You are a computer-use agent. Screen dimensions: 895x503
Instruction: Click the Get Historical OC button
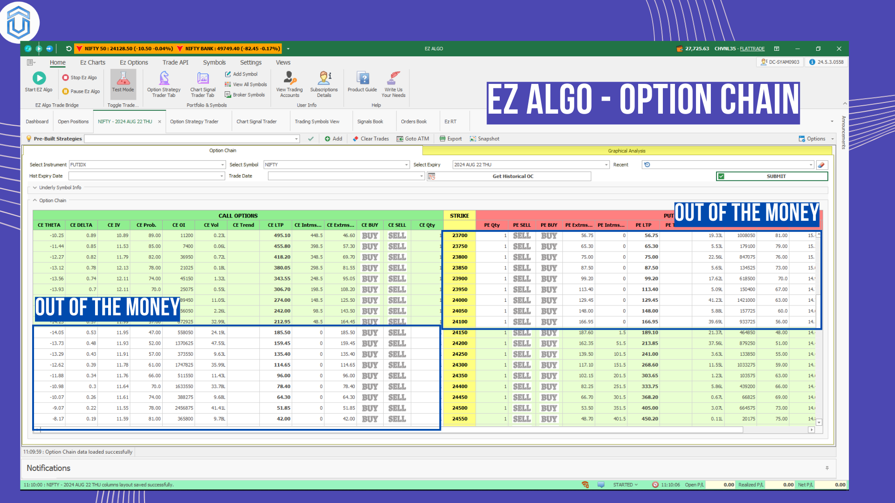(x=514, y=176)
